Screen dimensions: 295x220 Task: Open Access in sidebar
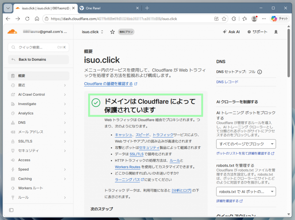(x=38, y=160)
